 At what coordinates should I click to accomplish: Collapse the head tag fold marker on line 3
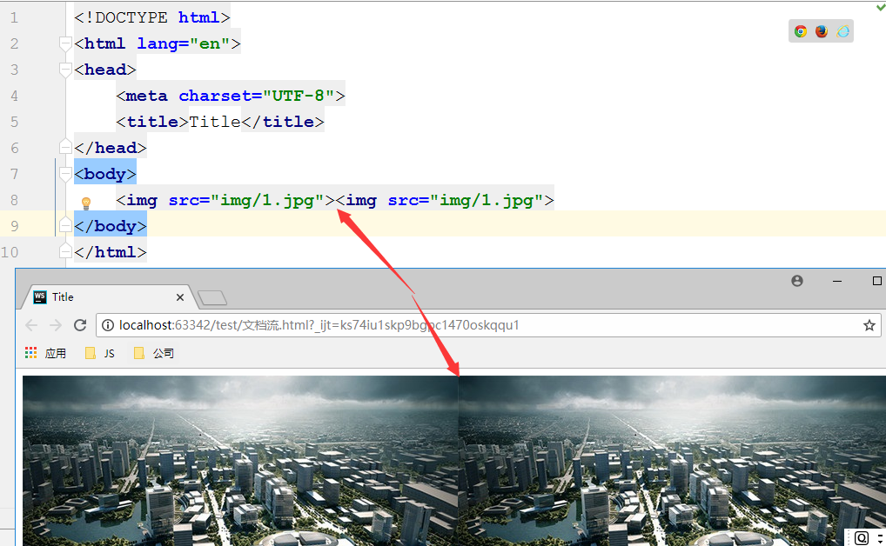[65, 70]
